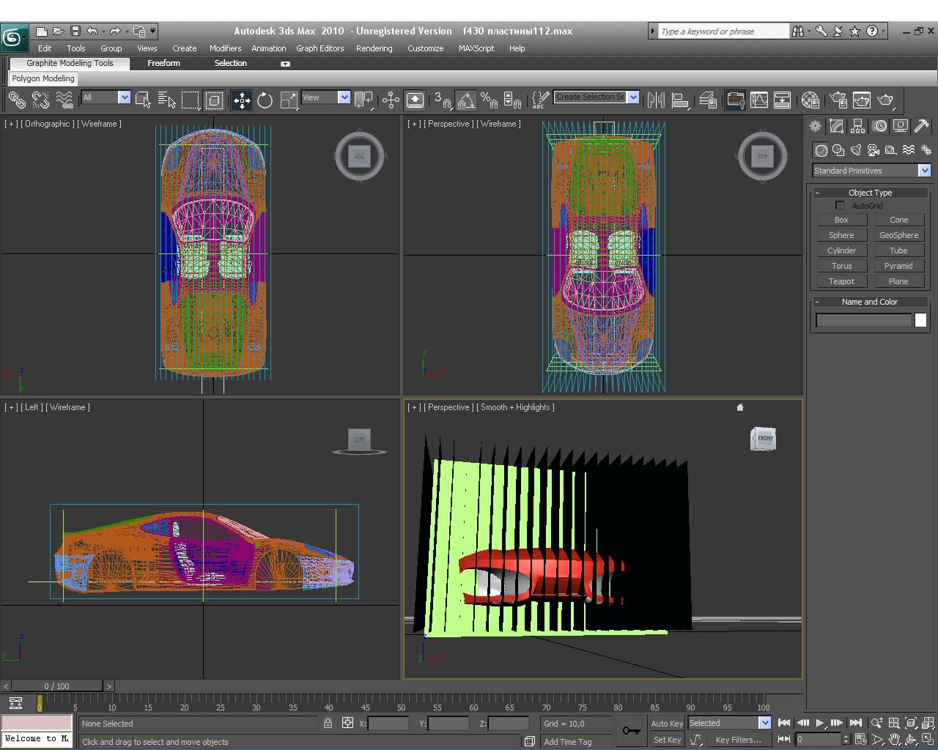Expand the selection filter All dropdown
This screenshot has height=750, width=938.
tap(124, 97)
